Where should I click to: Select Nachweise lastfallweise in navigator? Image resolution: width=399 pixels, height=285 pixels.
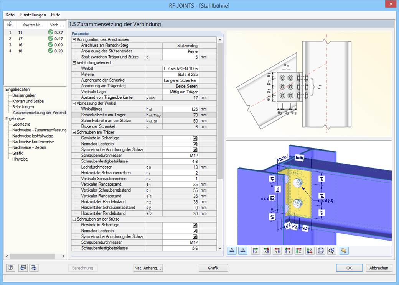(x=33, y=136)
